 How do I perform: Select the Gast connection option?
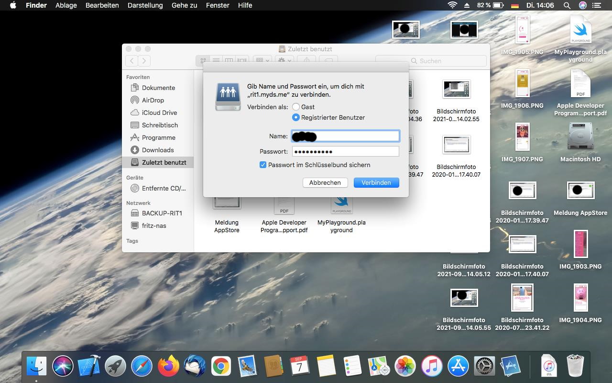click(295, 107)
